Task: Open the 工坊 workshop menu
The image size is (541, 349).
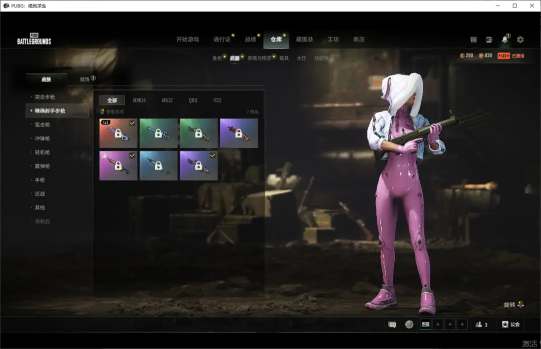Action: point(333,39)
